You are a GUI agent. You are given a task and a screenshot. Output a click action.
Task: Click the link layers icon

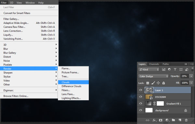[148, 120]
